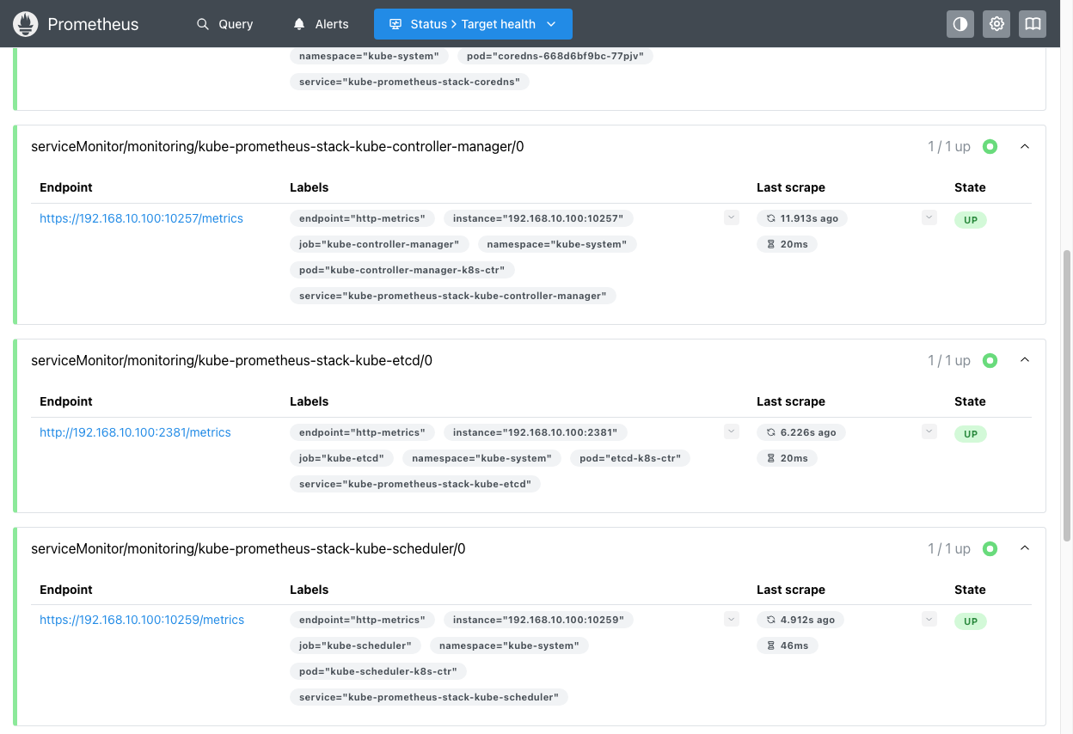This screenshot has height=734, width=1073.
Task: Click label instance="192.168.10.100:2381"
Action: [535, 432]
